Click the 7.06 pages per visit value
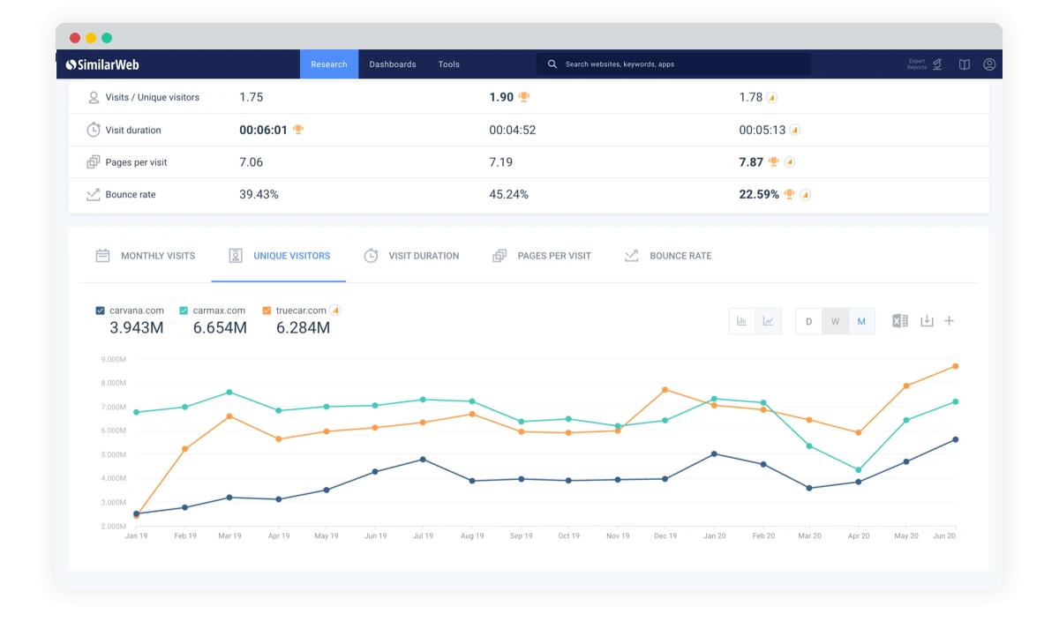The image size is (1059, 644). pyautogui.click(x=252, y=162)
